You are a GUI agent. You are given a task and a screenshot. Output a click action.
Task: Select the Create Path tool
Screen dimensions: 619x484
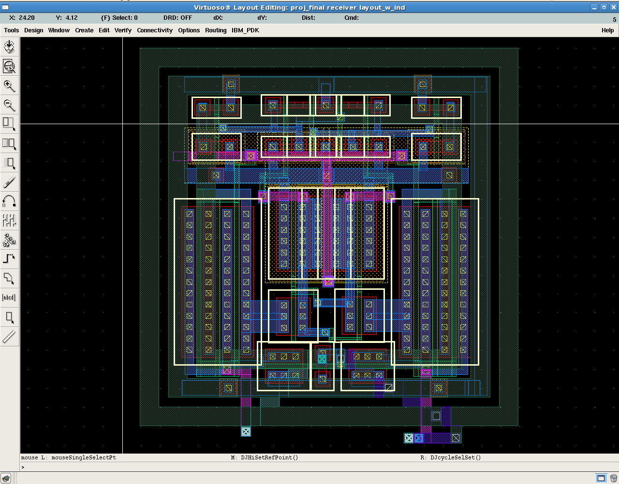[x=9, y=259]
